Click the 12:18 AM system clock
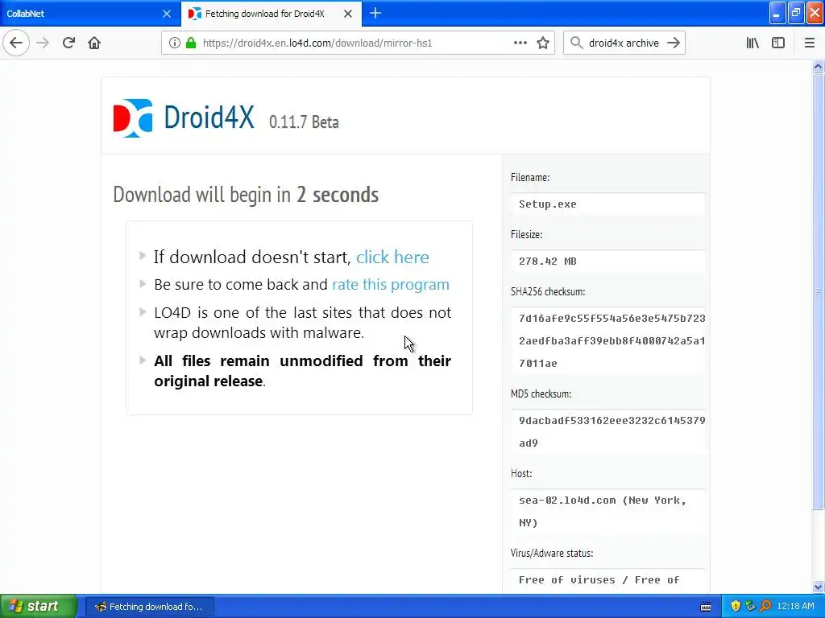Screen dimensions: 825x618 click(x=795, y=607)
